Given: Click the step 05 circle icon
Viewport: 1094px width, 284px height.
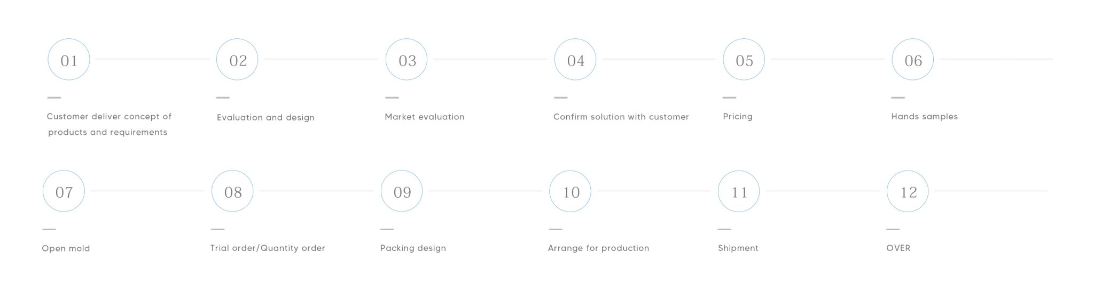Looking at the screenshot, I should (744, 60).
